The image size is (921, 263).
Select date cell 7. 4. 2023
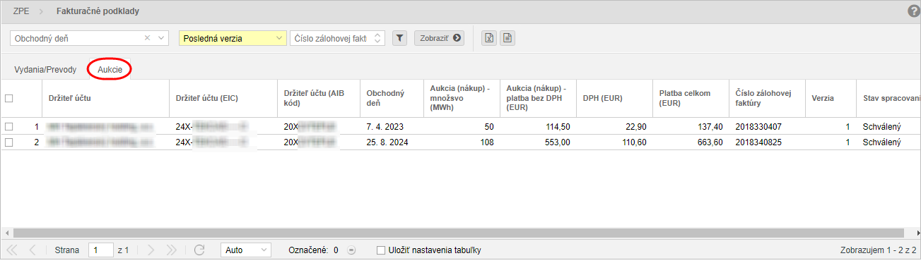[x=385, y=127]
